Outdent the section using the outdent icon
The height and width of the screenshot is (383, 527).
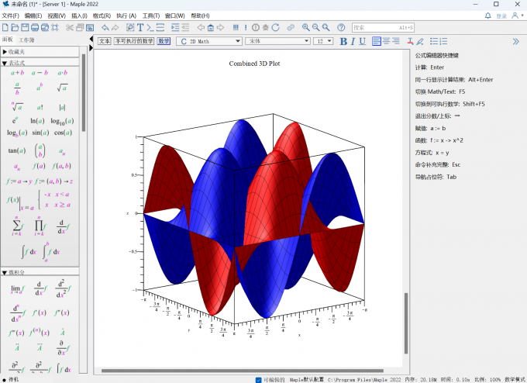click(x=185, y=28)
